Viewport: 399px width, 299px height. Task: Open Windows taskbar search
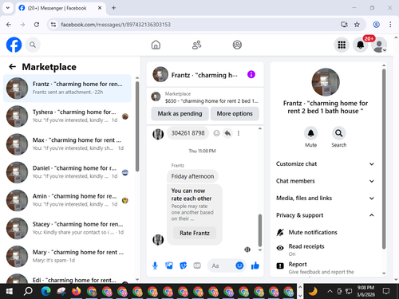click(x=28, y=291)
